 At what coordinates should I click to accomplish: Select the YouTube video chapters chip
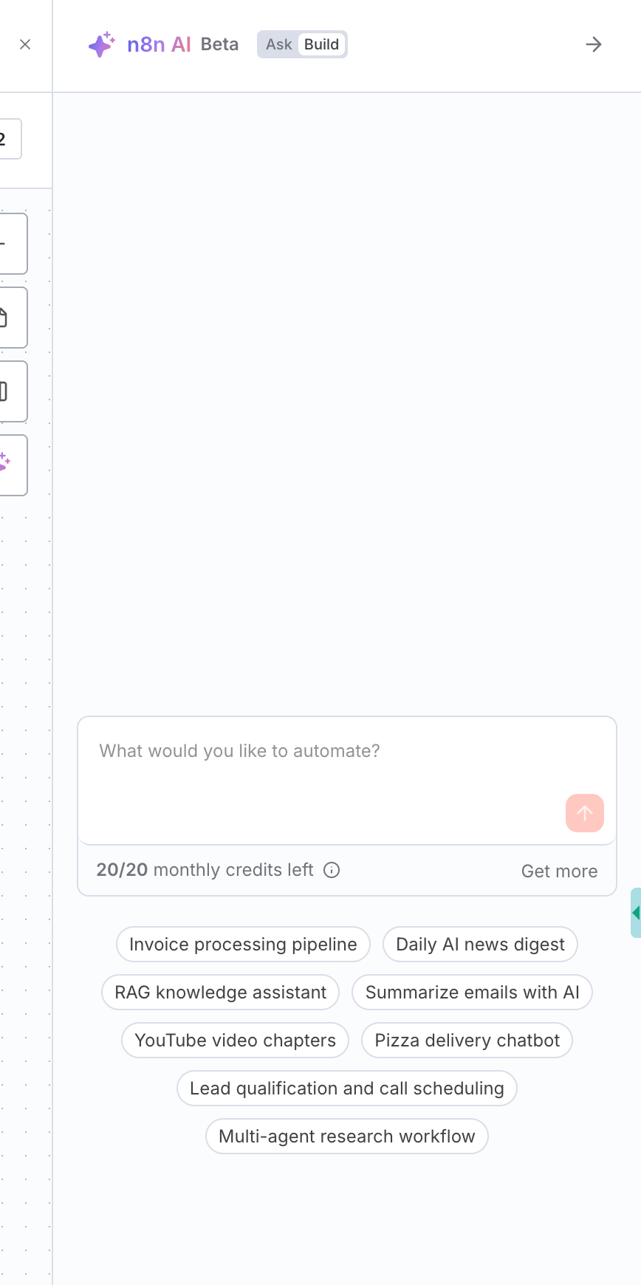point(235,1041)
